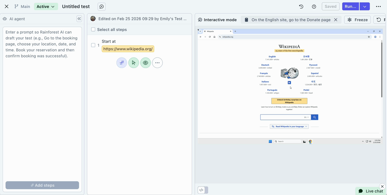387x195 pixels.
Task: Open the Chrome three-dot menu
Action: tap(380, 37)
